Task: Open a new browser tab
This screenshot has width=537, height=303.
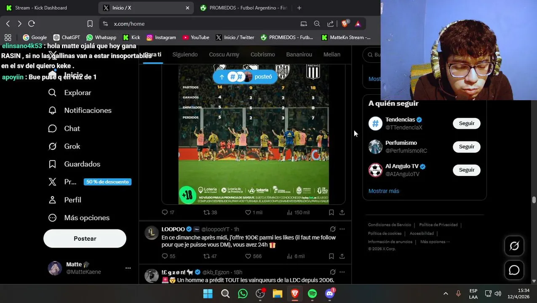Action: pos(299,8)
